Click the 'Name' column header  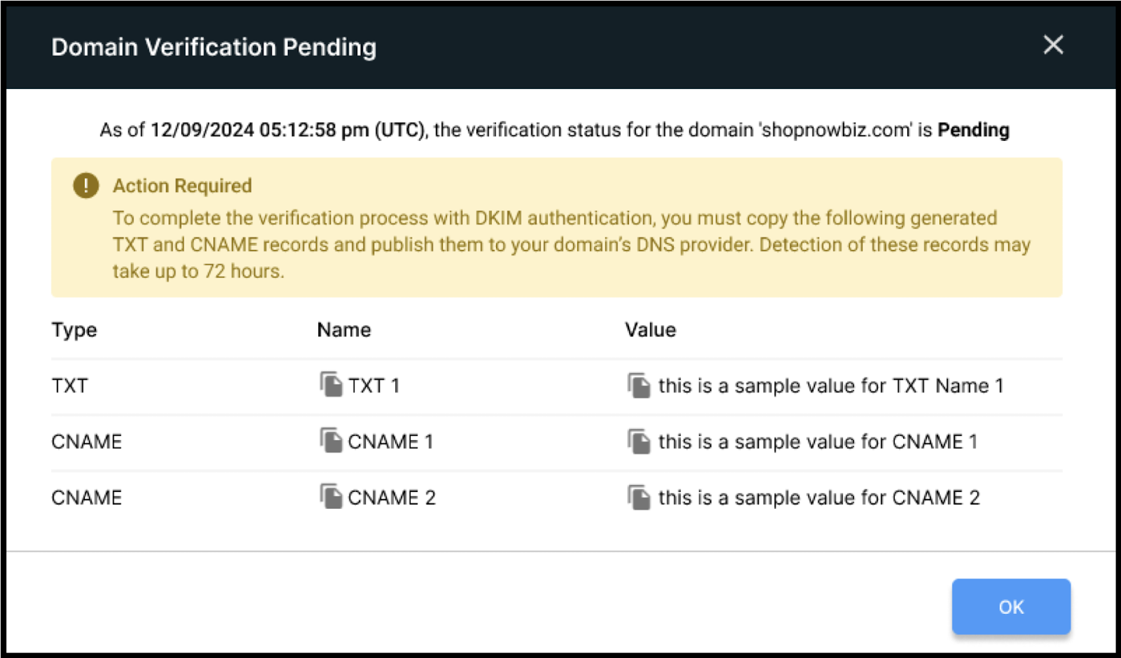344,330
